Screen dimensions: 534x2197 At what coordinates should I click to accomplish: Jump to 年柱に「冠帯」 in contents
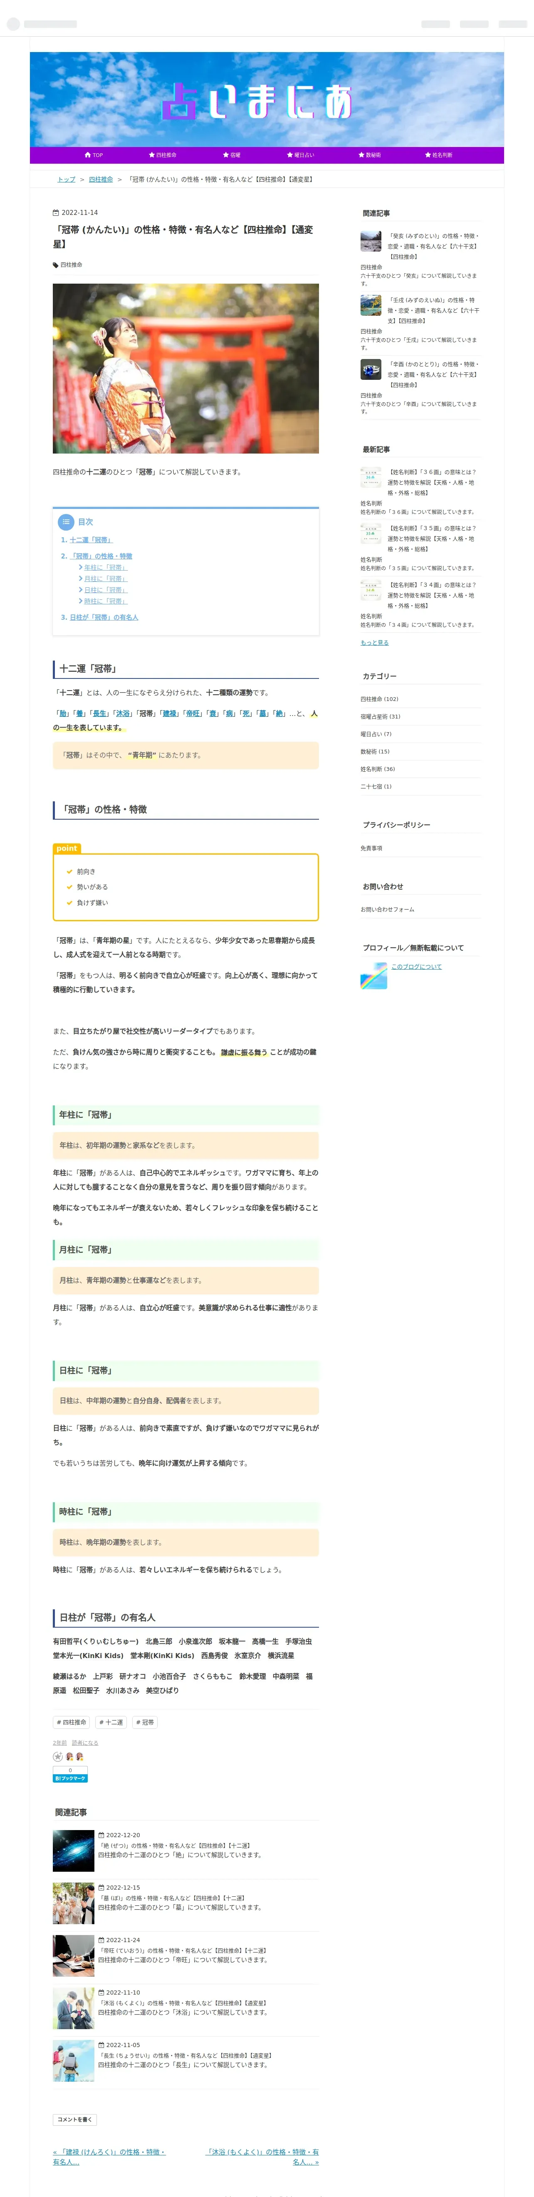point(106,567)
